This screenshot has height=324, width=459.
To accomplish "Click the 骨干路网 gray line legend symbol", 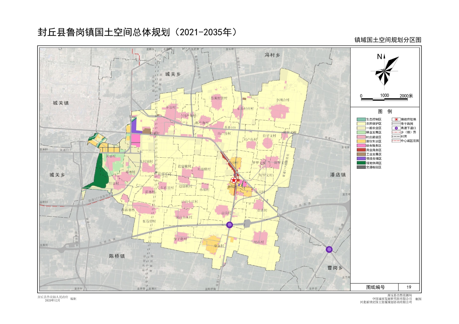I will point(396,124).
